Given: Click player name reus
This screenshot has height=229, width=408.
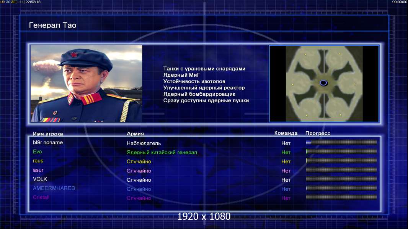Looking at the screenshot, I should [38, 161].
